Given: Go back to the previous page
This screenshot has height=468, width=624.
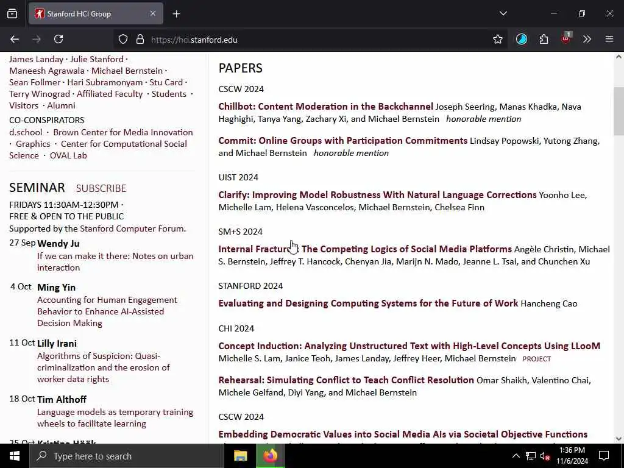Looking at the screenshot, I should (15, 39).
